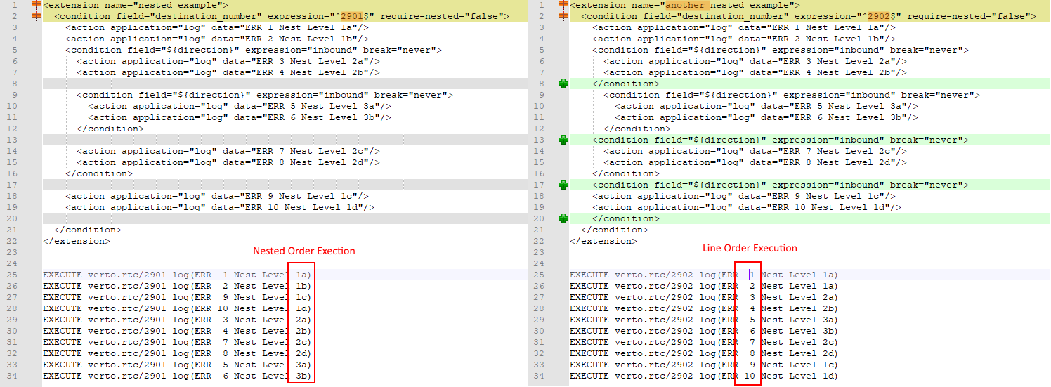Click the red "Line Order Execution" label

[x=750, y=248]
